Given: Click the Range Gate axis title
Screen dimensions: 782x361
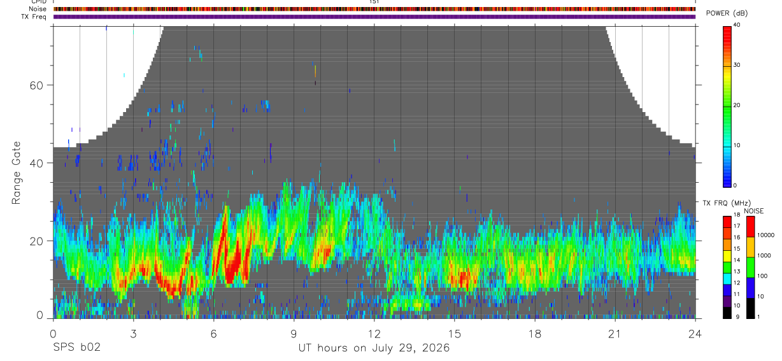Looking at the screenshot, I should [17, 173].
